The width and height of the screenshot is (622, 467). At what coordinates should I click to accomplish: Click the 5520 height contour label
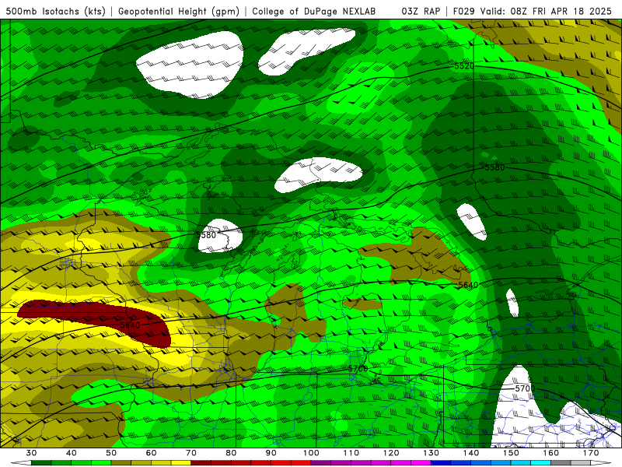coord(464,66)
